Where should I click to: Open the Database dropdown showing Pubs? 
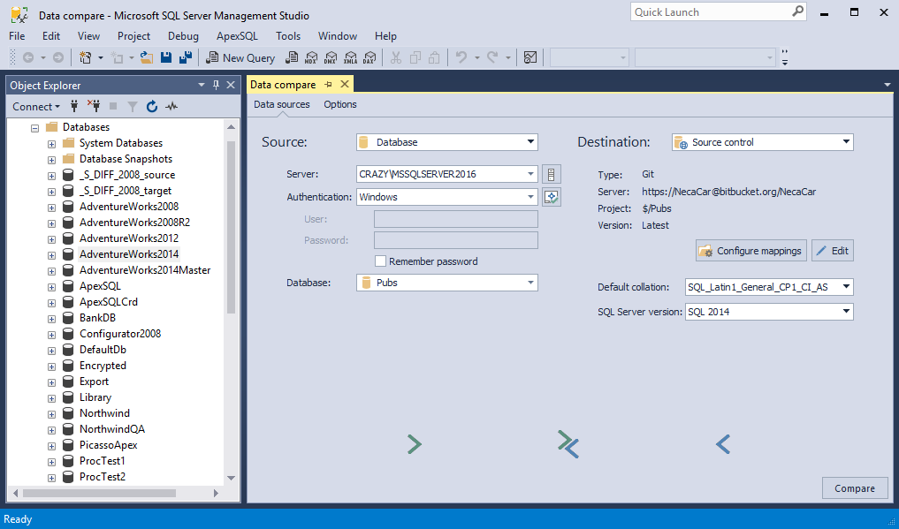(x=447, y=283)
